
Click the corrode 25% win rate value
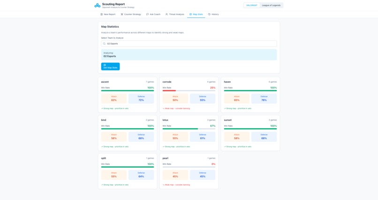click(212, 88)
